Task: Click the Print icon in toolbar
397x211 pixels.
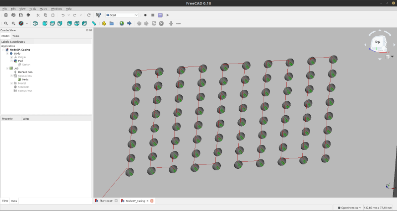Action: click(28, 15)
